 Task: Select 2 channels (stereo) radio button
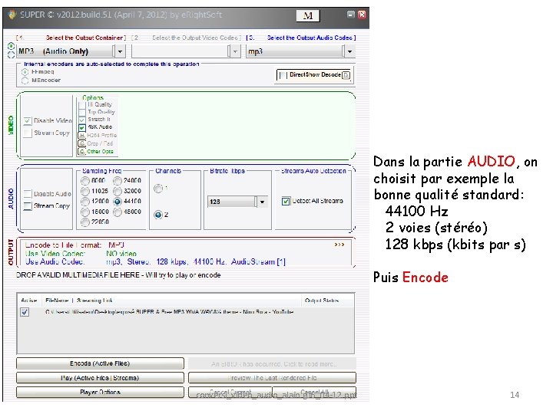pyautogui.click(x=158, y=215)
